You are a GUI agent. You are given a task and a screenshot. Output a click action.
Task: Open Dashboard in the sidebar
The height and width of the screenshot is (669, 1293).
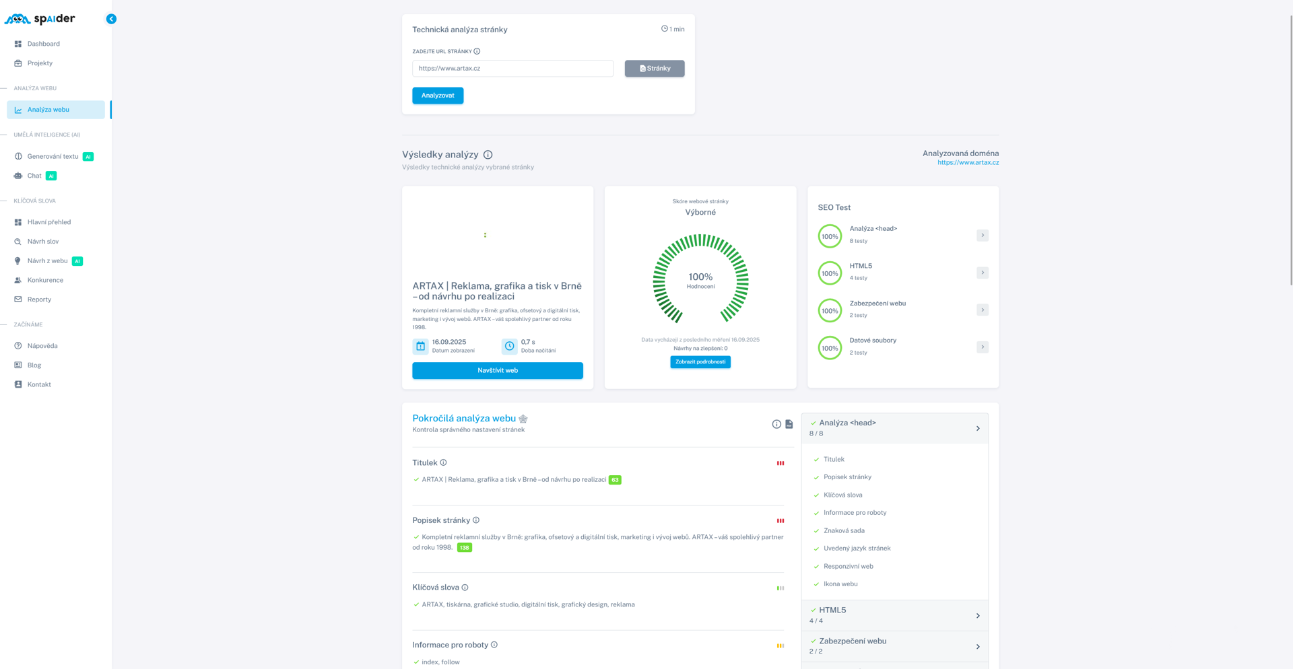pos(44,44)
